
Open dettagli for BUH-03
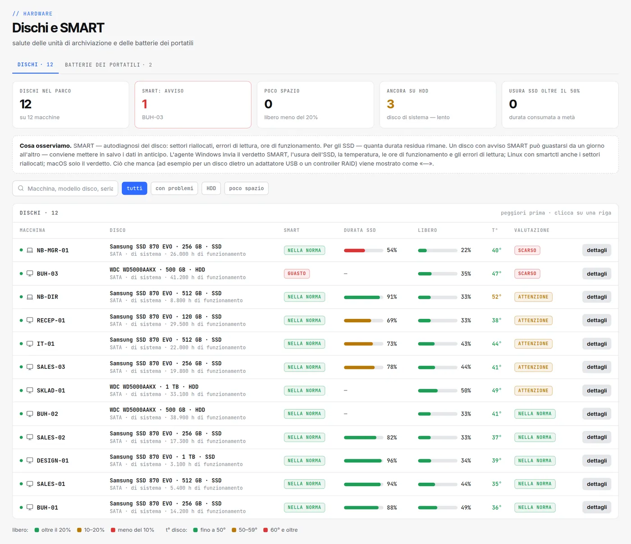click(597, 274)
